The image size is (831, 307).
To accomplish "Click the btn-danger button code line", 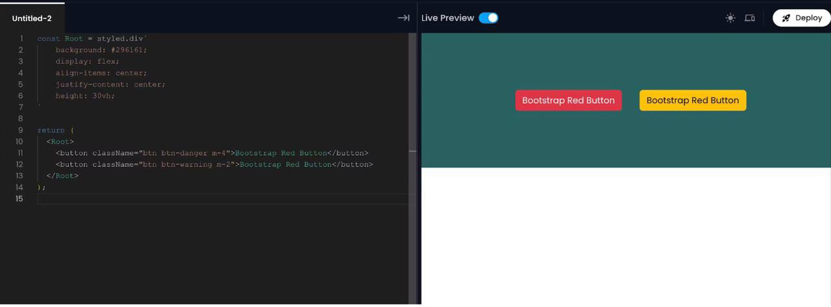I will pyautogui.click(x=212, y=153).
